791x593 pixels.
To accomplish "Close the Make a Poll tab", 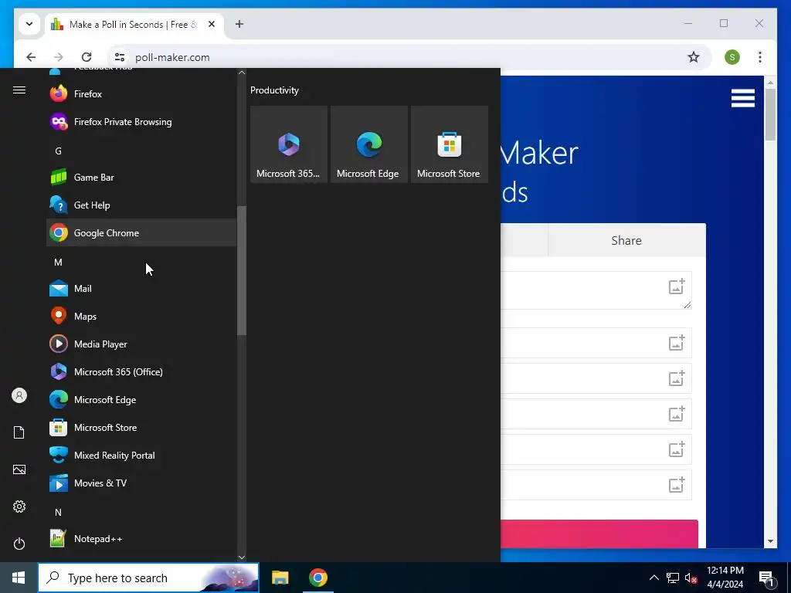I will coord(212,24).
